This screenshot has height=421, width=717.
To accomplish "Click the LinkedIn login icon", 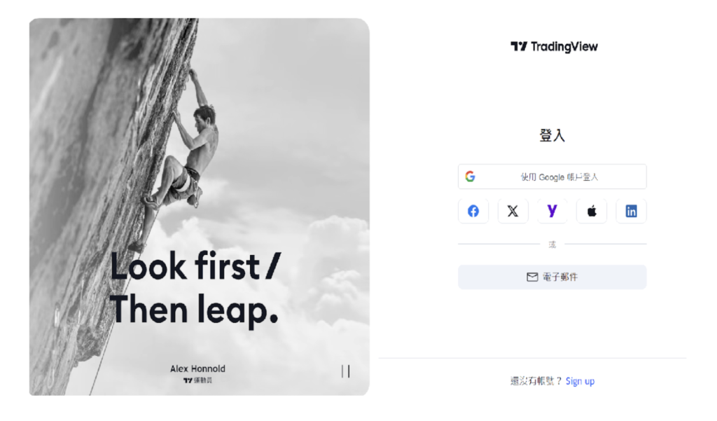I will click(x=631, y=211).
